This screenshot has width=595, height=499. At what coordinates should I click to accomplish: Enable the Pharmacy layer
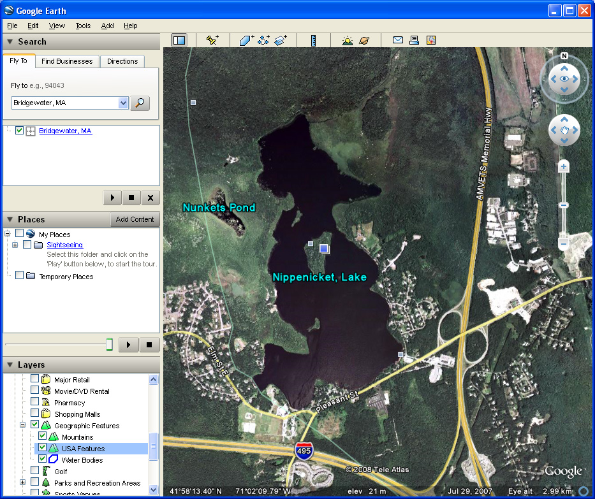tap(34, 401)
